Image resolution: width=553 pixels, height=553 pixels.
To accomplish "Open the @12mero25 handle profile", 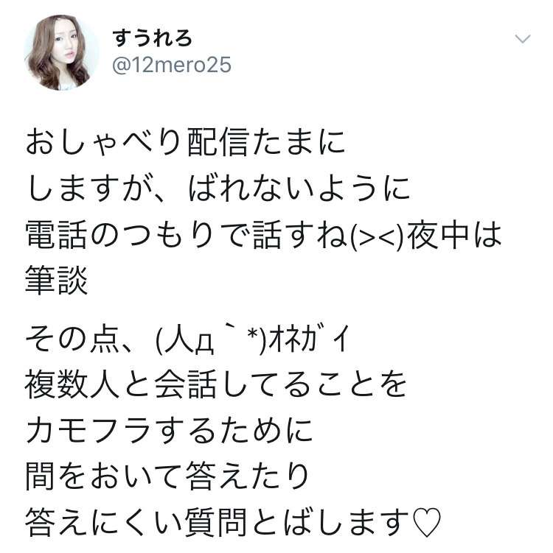I will coord(172,66).
